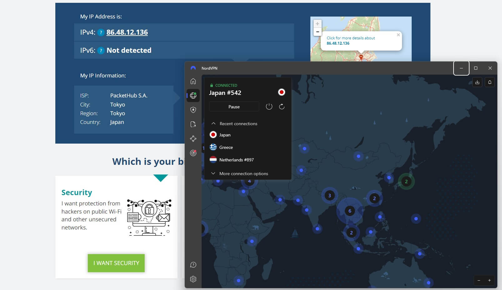Zoom out on the IP location map
502x290 pixels.
pos(317,32)
